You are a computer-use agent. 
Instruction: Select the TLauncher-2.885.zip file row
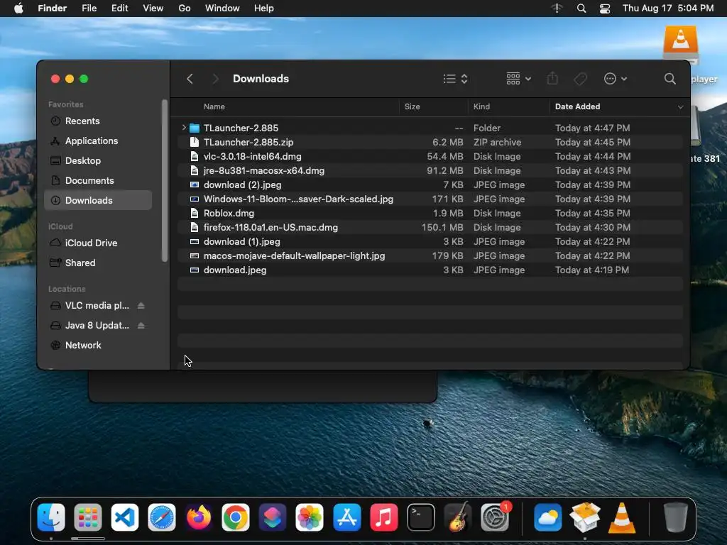click(430, 142)
